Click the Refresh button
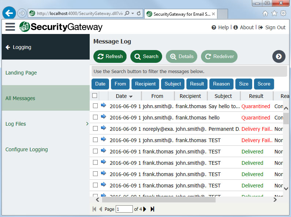This screenshot has width=291, height=217. [110, 57]
